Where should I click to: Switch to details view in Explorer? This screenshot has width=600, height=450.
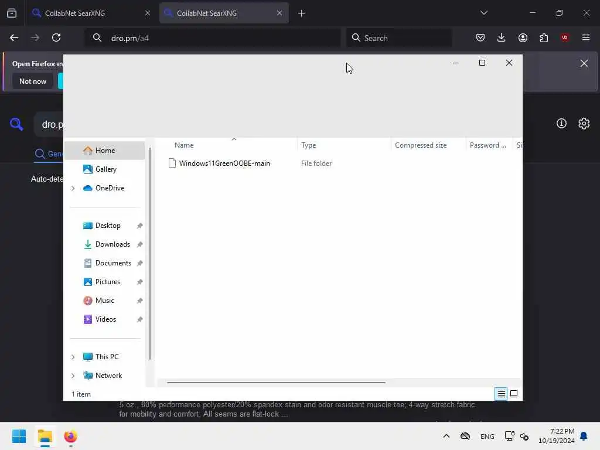click(x=501, y=394)
